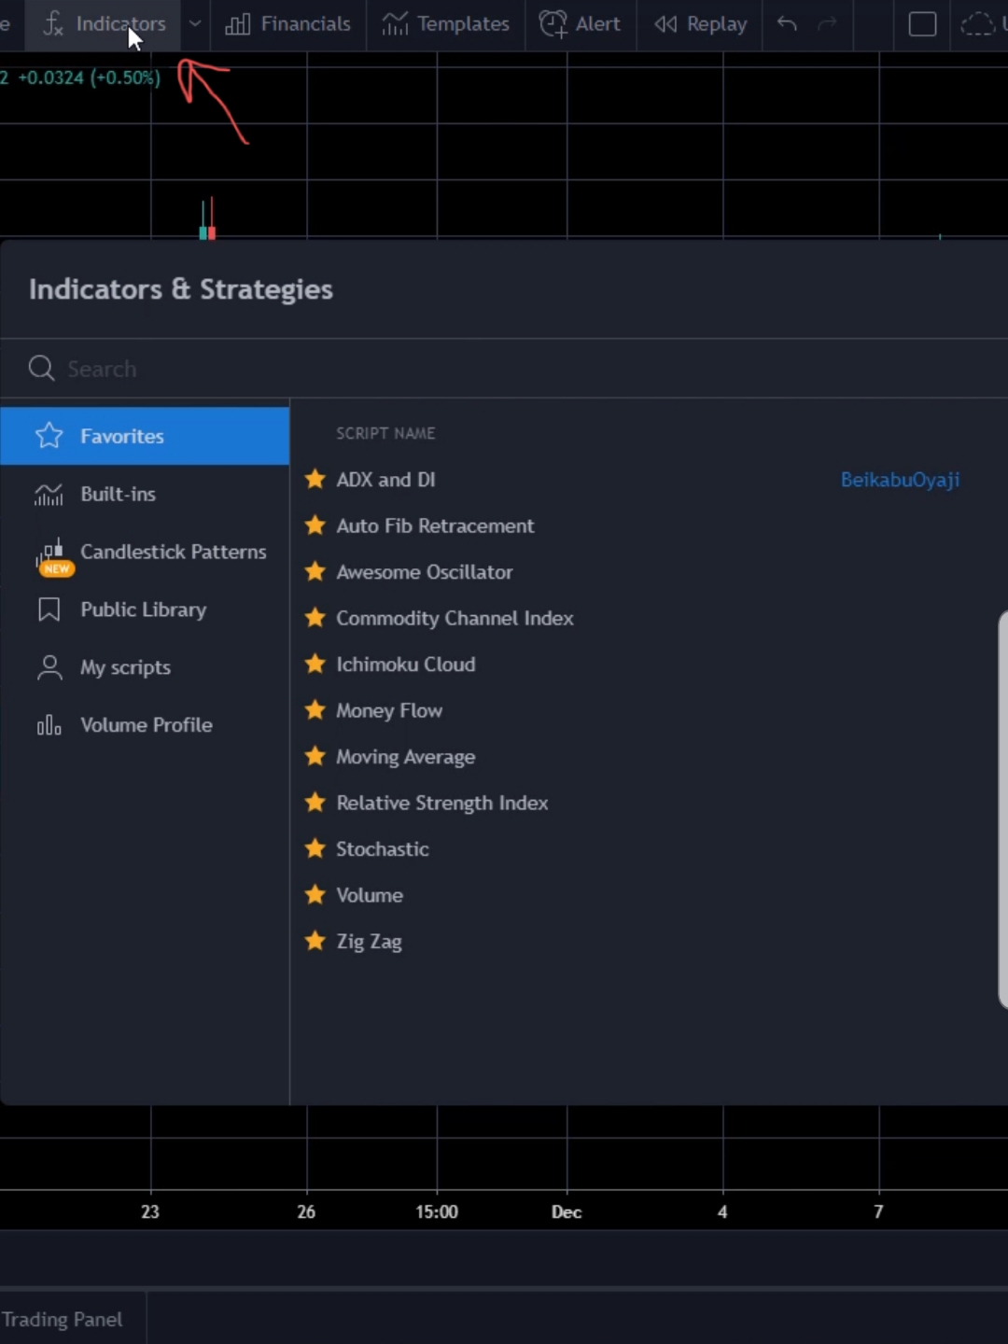Viewport: 1008px width, 1344px height.
Task: Switch to the Built-ins category
Action: [x=145, y=494]
